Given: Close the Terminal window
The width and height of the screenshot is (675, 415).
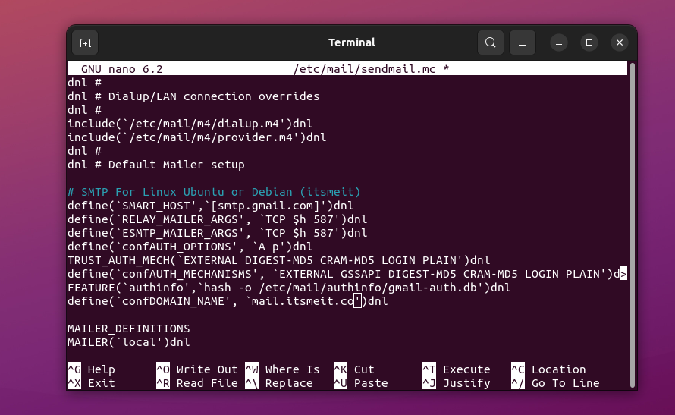Looking at the screenshot, I should coord(620,42).
